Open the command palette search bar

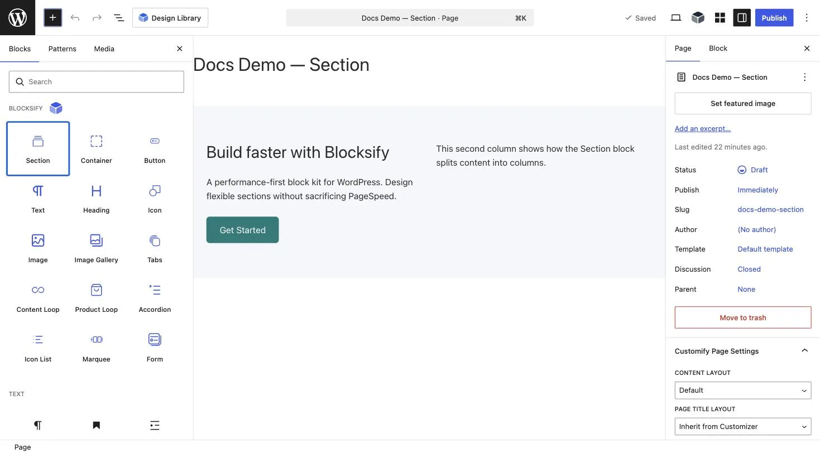pyautogui.click(x=410, y=18)
